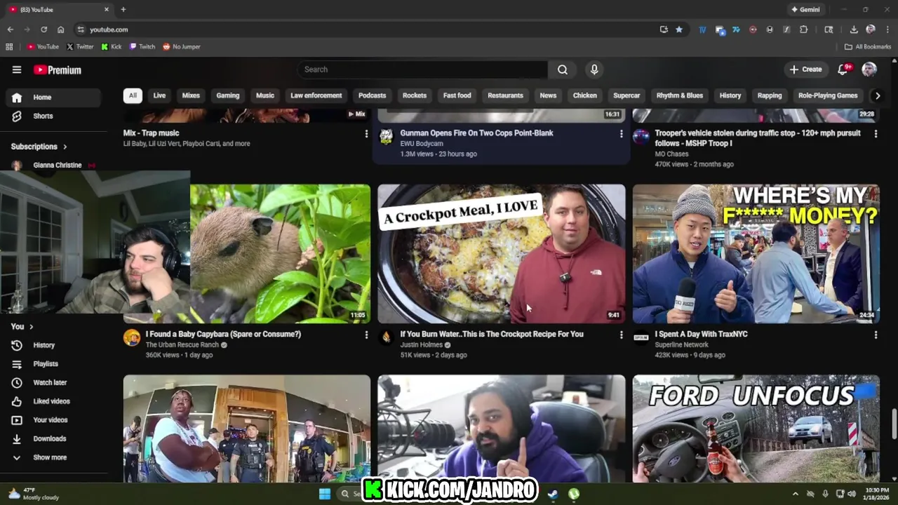898x505 pixels.
Task: Go to the browser home page
Action: tap(61, 29)
